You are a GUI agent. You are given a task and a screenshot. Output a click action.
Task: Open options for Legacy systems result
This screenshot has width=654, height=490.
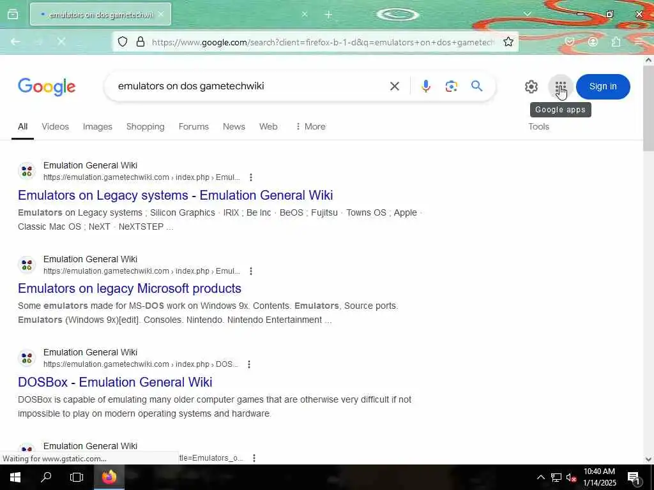pos(250,177)
